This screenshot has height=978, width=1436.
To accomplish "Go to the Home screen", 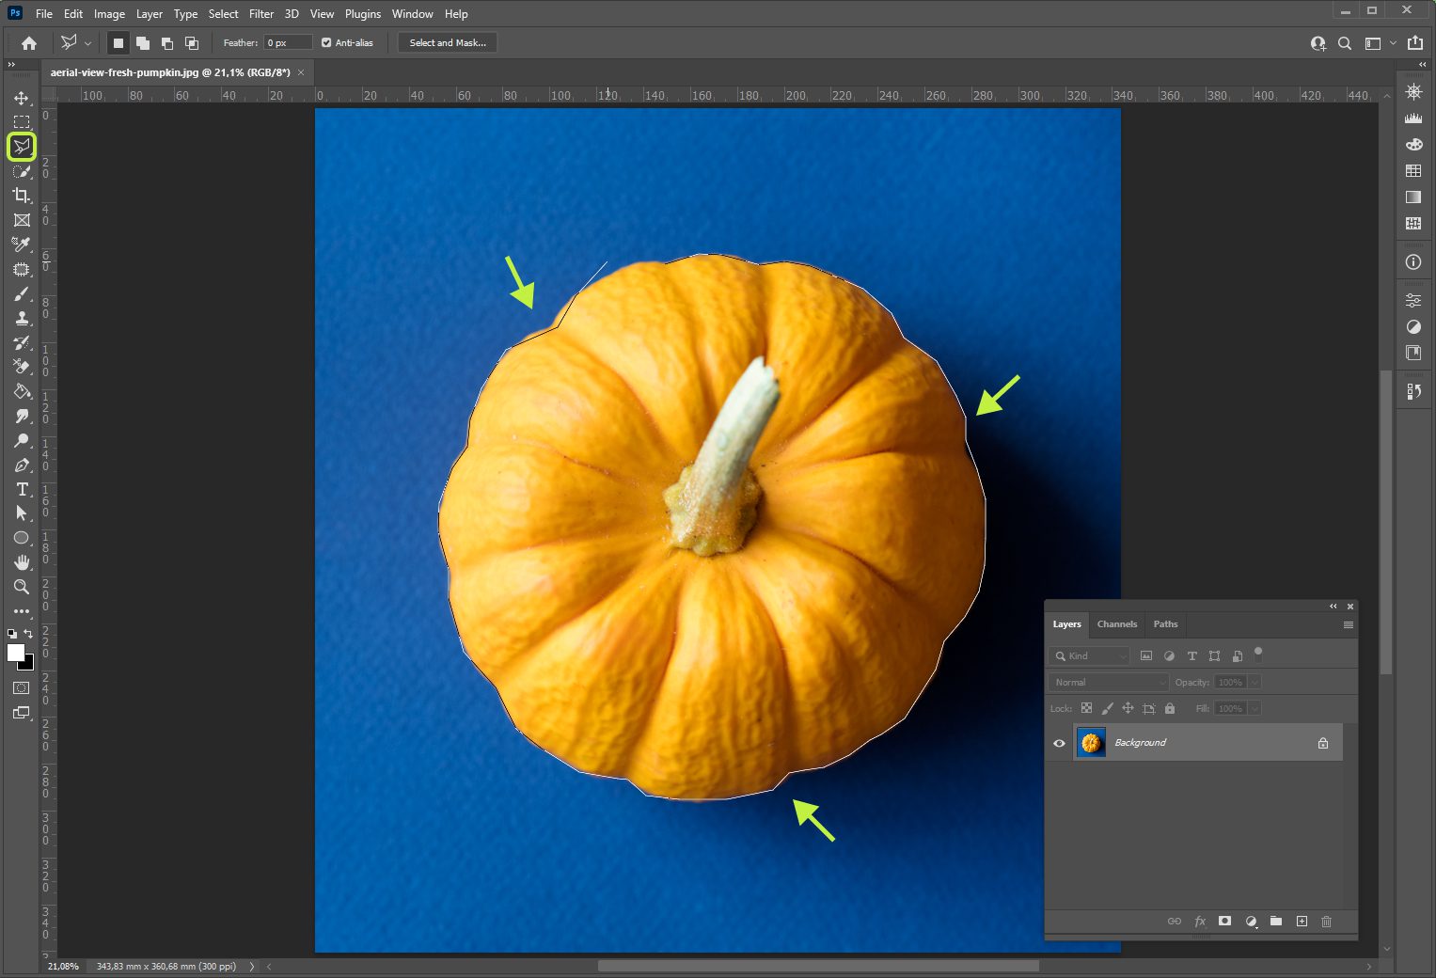I will 29,43.
